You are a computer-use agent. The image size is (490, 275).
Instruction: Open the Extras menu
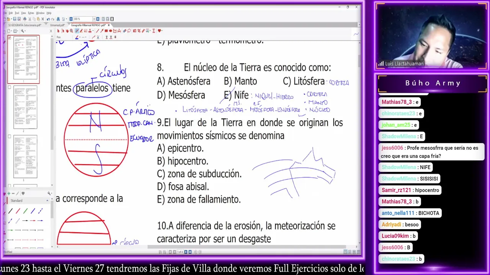(31, 13)
